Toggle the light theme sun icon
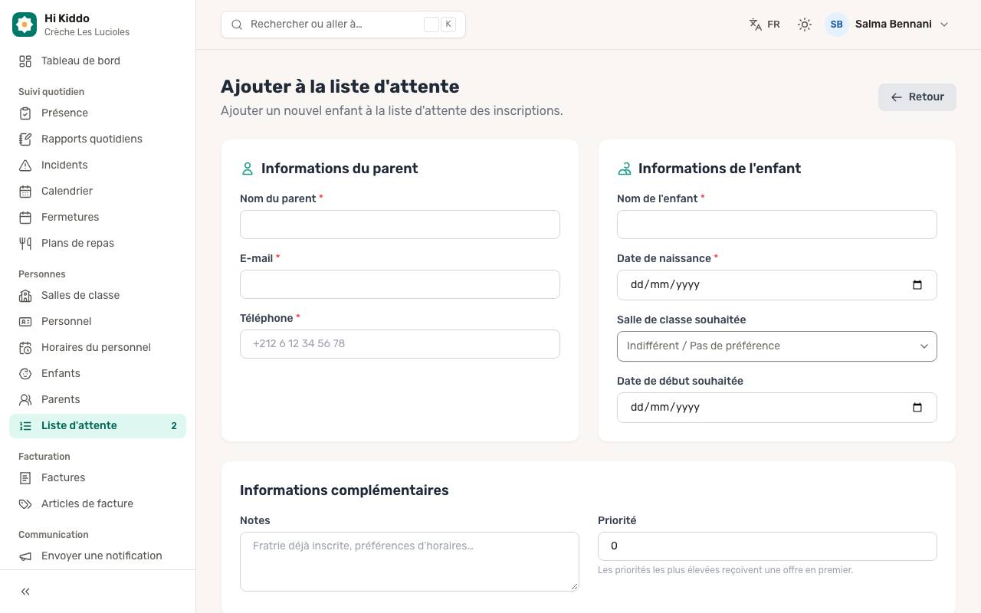 tap(804, 25)
